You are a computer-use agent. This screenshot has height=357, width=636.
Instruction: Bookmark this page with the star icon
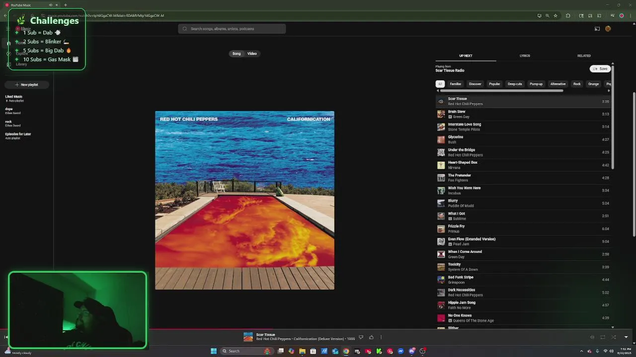click(556, 15)
